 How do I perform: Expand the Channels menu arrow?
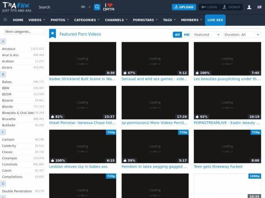127,20
